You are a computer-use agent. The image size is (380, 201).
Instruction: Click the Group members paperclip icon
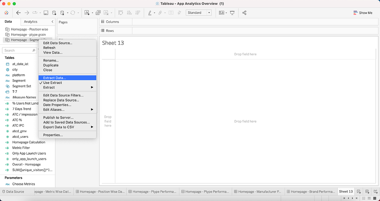click(160, 13)
